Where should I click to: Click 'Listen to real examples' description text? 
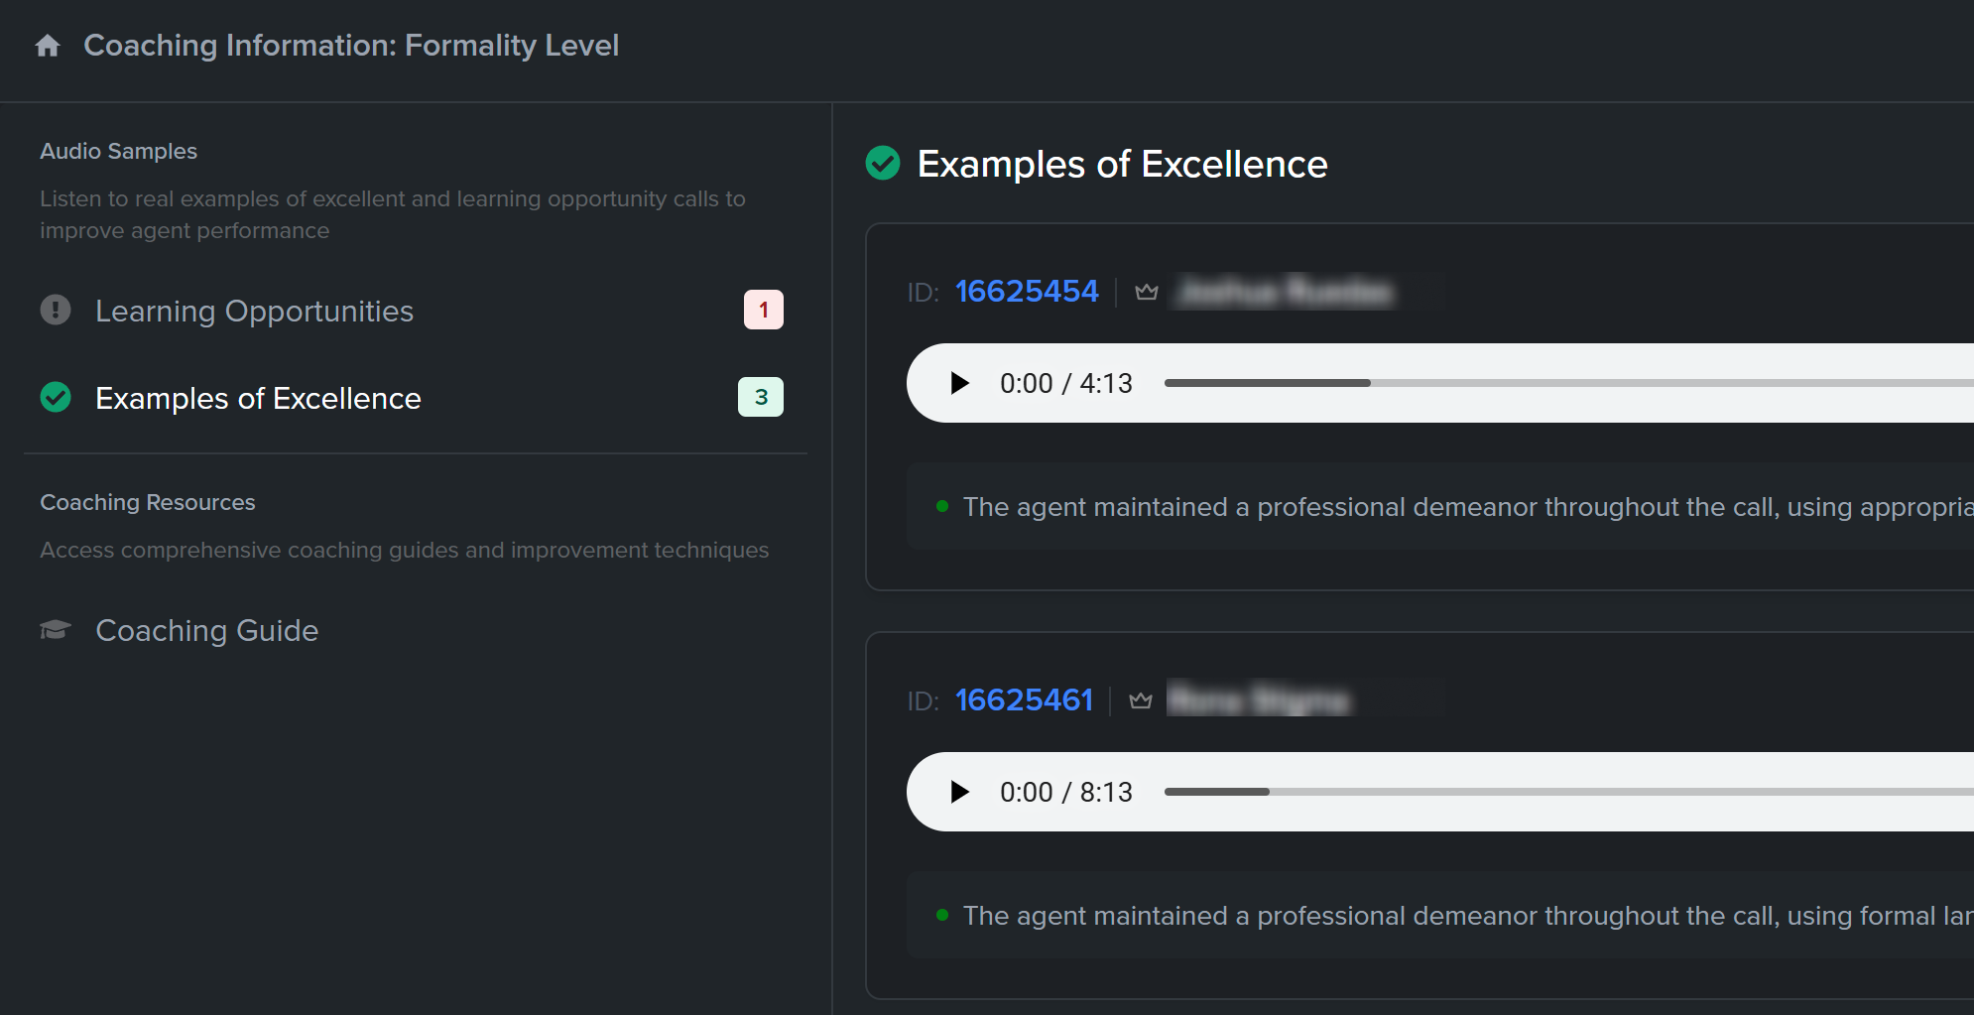pyautogui.click(x=393, y=214)
